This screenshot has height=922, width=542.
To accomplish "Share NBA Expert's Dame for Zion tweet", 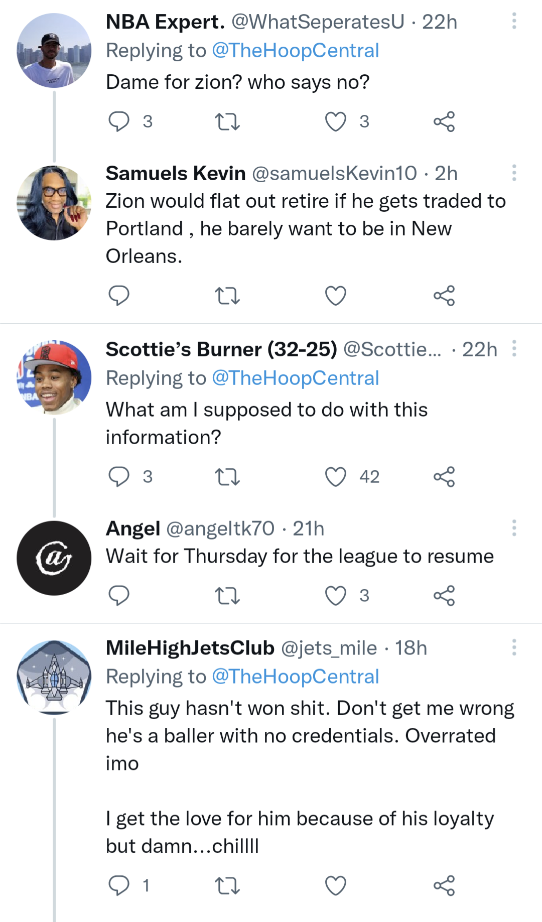I will click(444, 121).
